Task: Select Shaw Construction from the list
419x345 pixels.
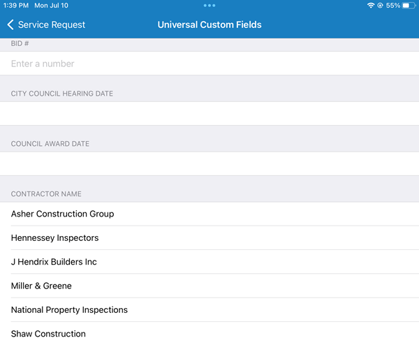Action: tap(48, 334)
